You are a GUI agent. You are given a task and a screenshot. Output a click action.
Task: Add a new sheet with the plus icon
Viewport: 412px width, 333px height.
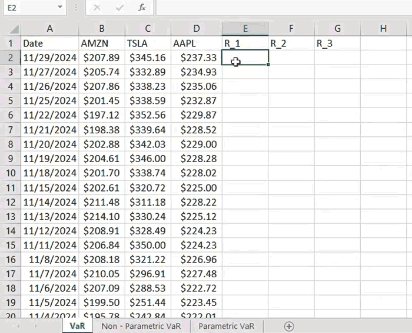coord(289,326)
